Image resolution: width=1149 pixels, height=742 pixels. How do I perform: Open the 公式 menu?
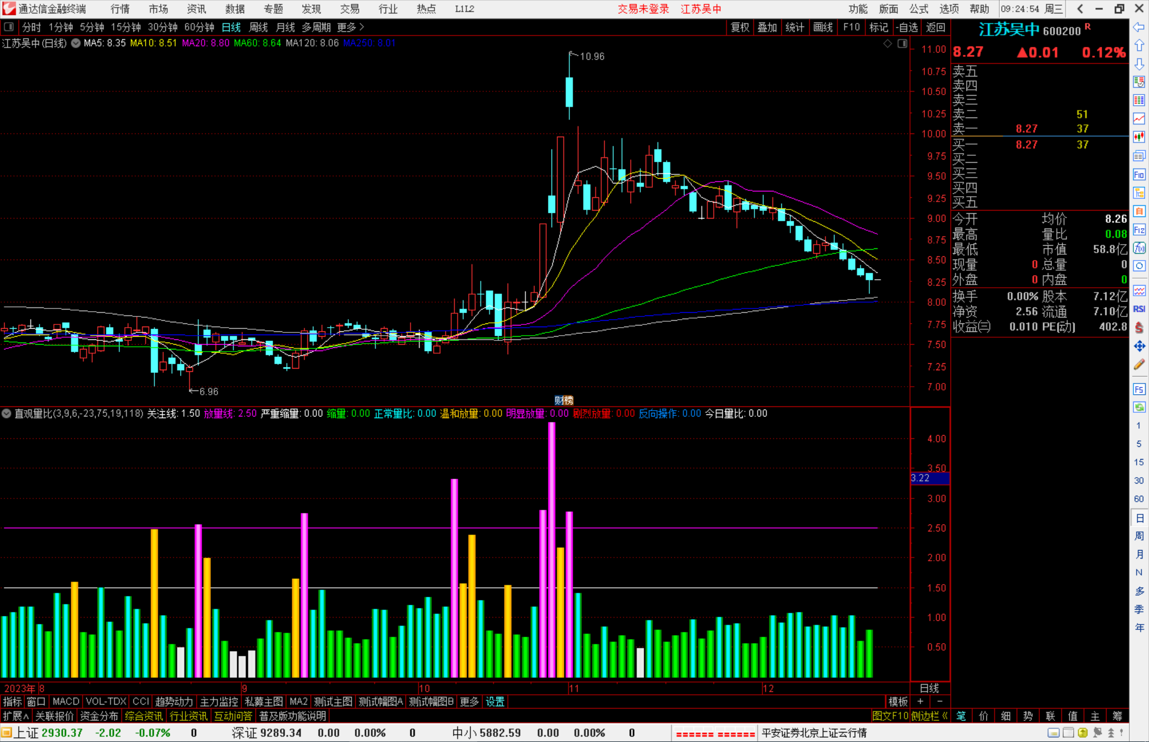point(919,9)
